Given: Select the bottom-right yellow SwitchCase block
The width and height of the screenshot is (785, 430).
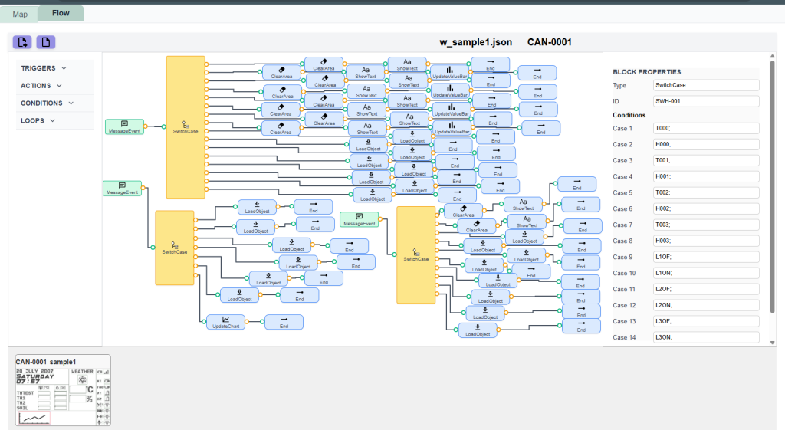Looking at the screenshot, I should pos(416,254).
